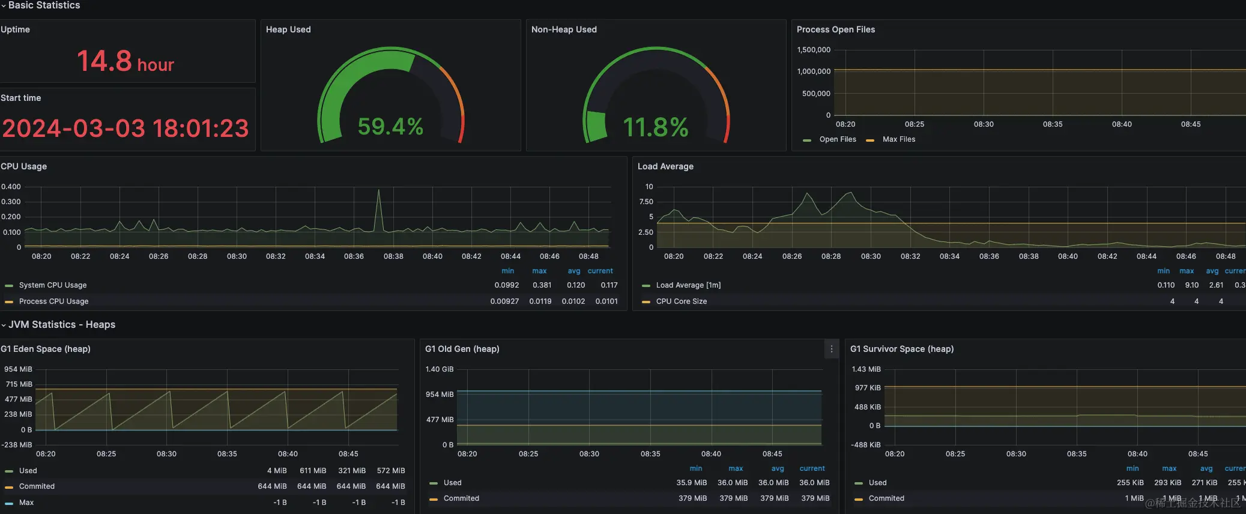Toggle the G1 Eden Space Used series
Image resolution: width=1246 pixels, height=514 pixels.
point(28,471)
